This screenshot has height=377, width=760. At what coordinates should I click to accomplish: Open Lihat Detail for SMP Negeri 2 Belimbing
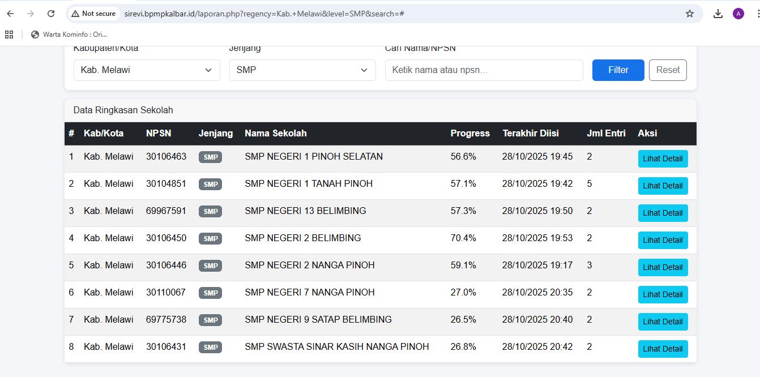point(663,240)
